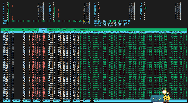Choose F4 Filter in the function bar
Image resolution: width=188 pixels, height=103 pixels.
point(35,101)
